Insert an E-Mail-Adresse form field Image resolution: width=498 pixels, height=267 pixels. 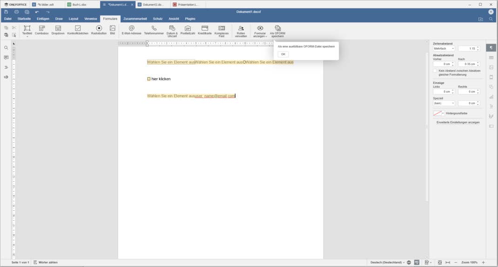pos(131,31)
